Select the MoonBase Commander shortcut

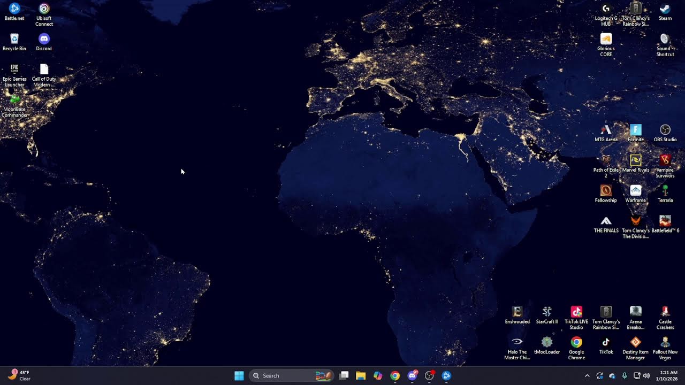(x=14, y=106)
